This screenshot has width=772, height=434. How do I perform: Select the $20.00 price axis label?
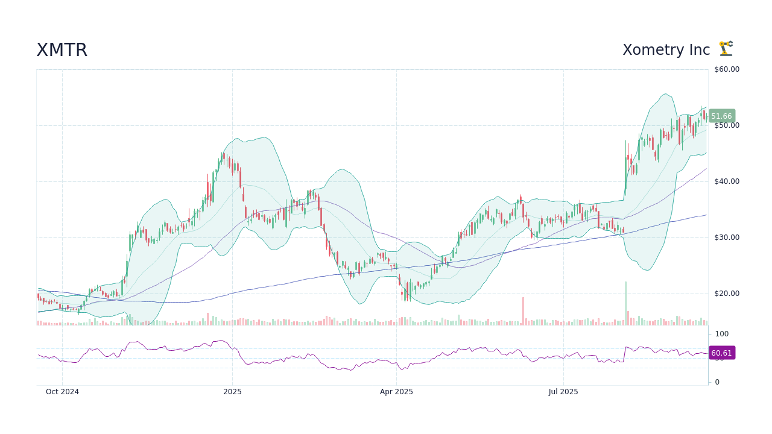pos(727,294)
